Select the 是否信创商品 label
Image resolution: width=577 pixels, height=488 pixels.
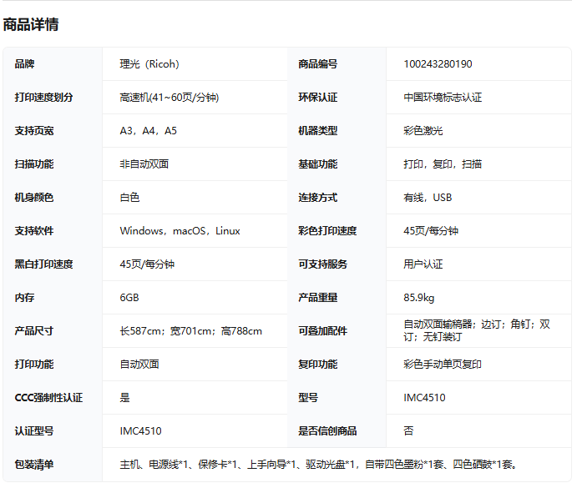click(327, 431)
